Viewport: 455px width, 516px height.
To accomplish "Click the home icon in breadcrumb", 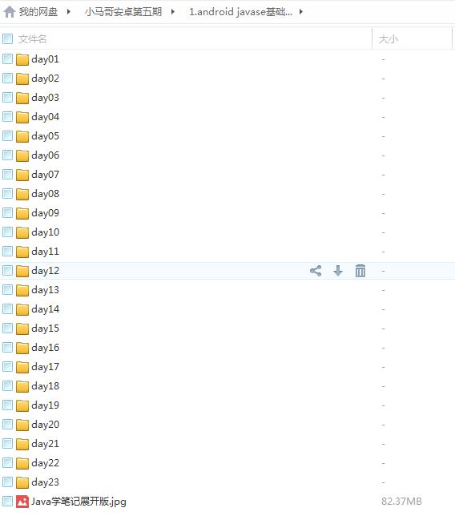I will point(10,12).
